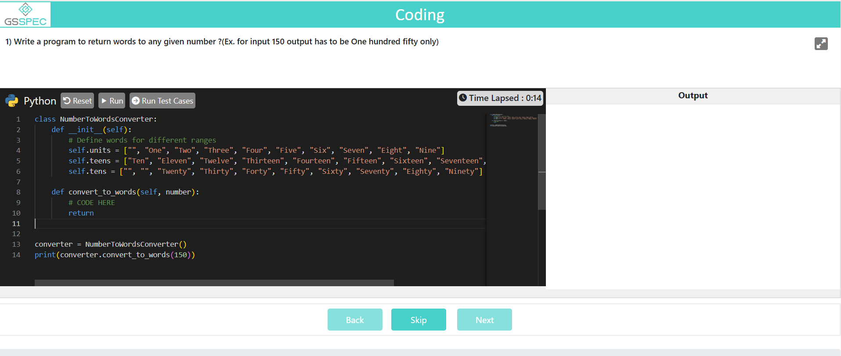
Task: Click the code minimap preview
Action: (513, 121)
